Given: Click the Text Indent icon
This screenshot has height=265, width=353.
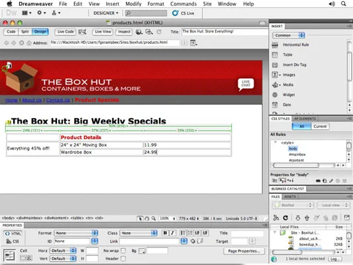Looking at the screenshot, I should [205, 233].
